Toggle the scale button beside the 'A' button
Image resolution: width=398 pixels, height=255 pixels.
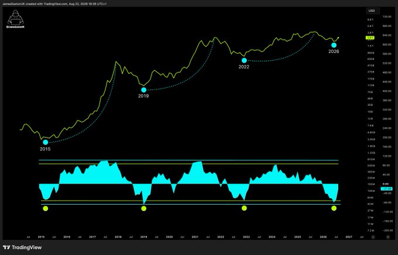click(387, 237)
